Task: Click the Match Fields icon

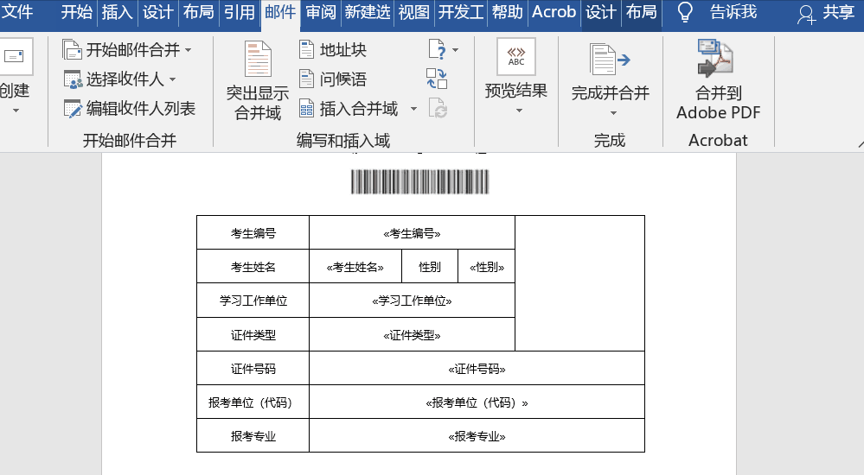Action: 437,79
